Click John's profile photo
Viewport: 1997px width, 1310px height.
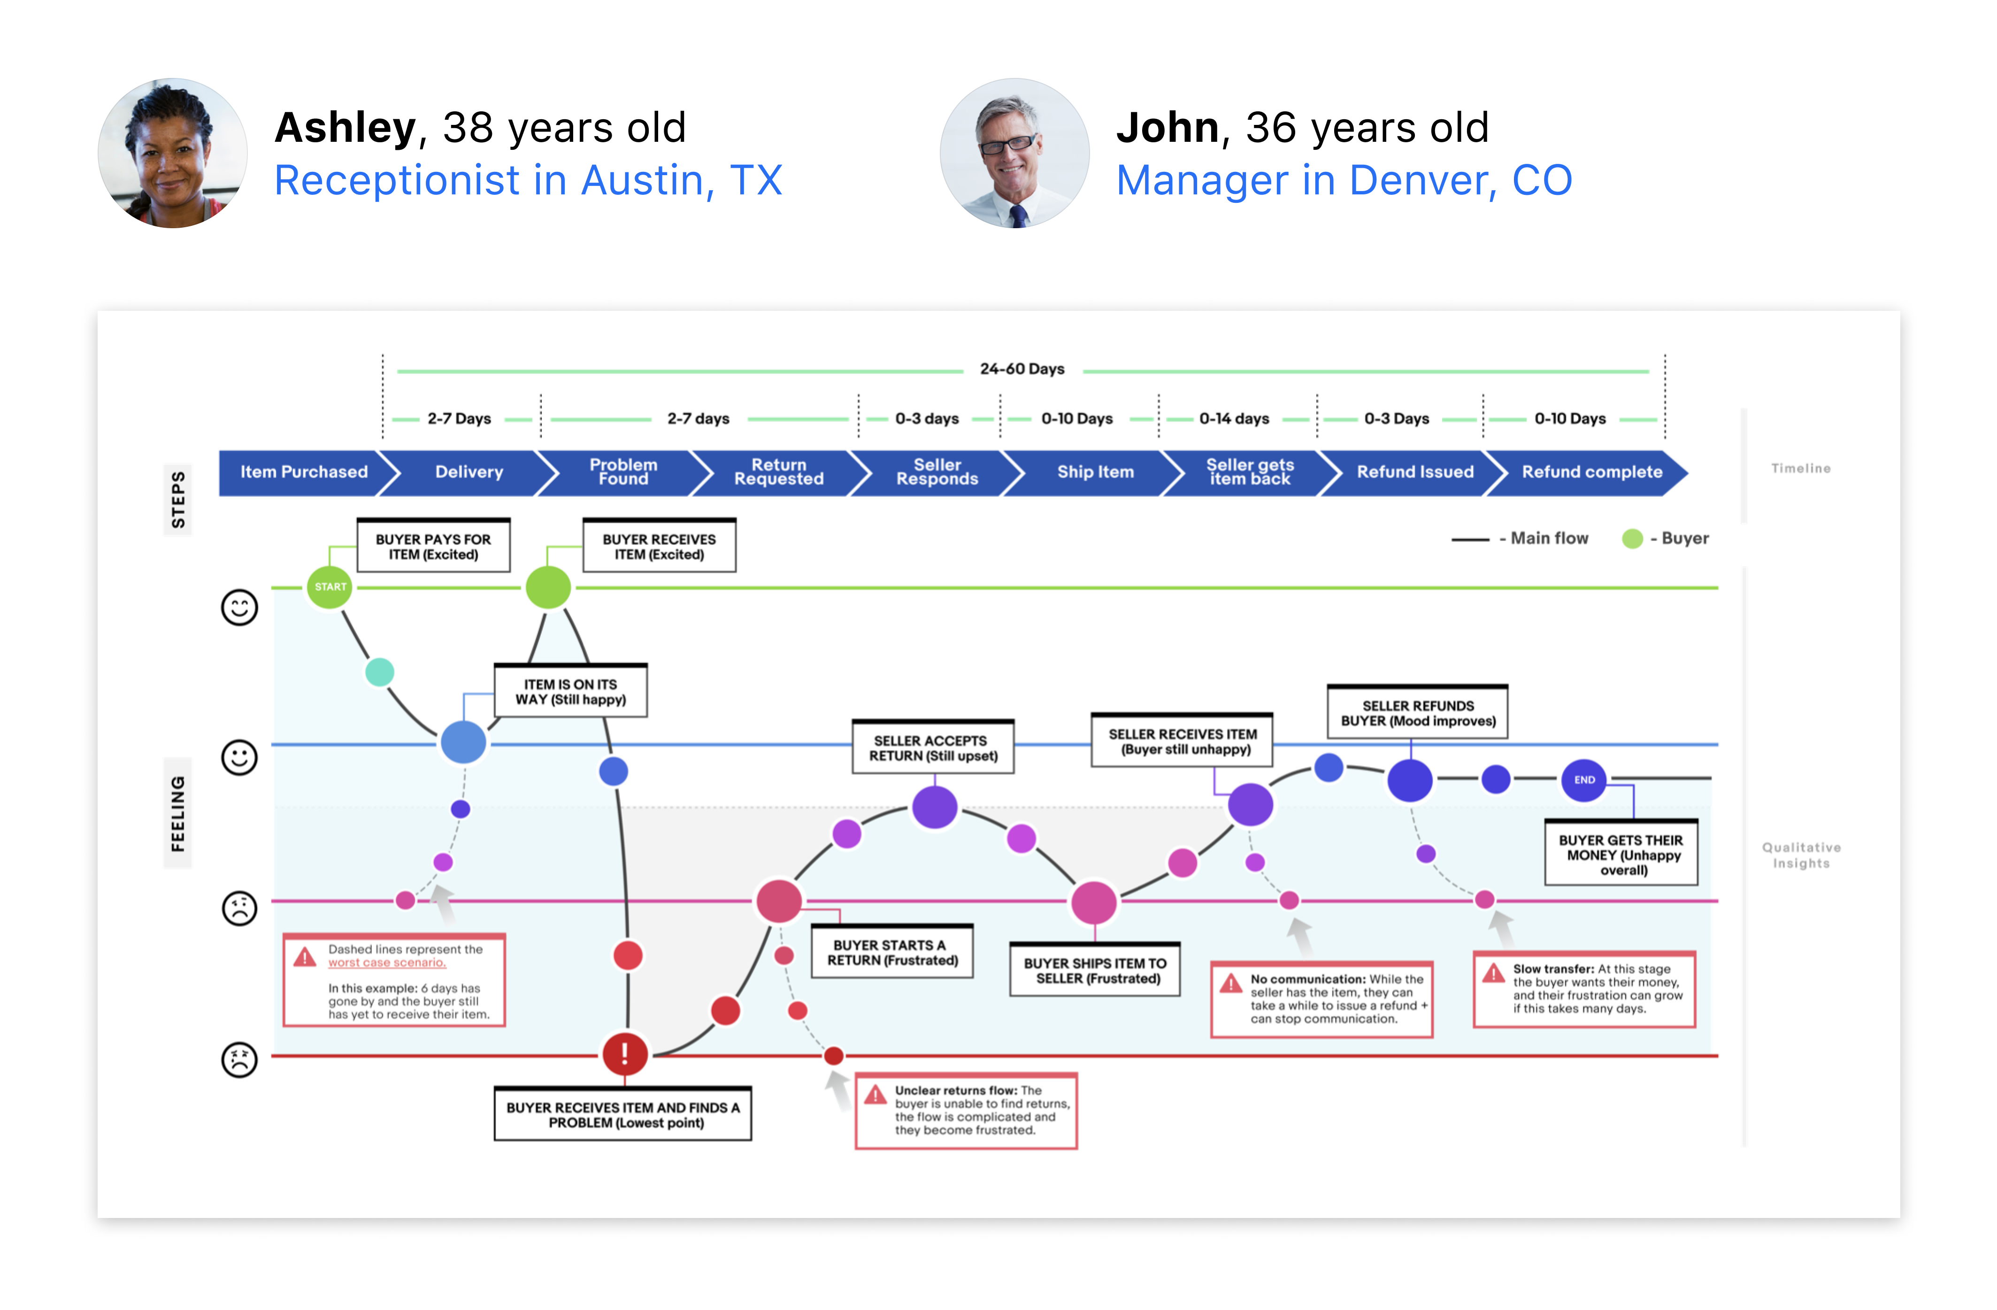pyautogui.click(x=1014, y=154)
